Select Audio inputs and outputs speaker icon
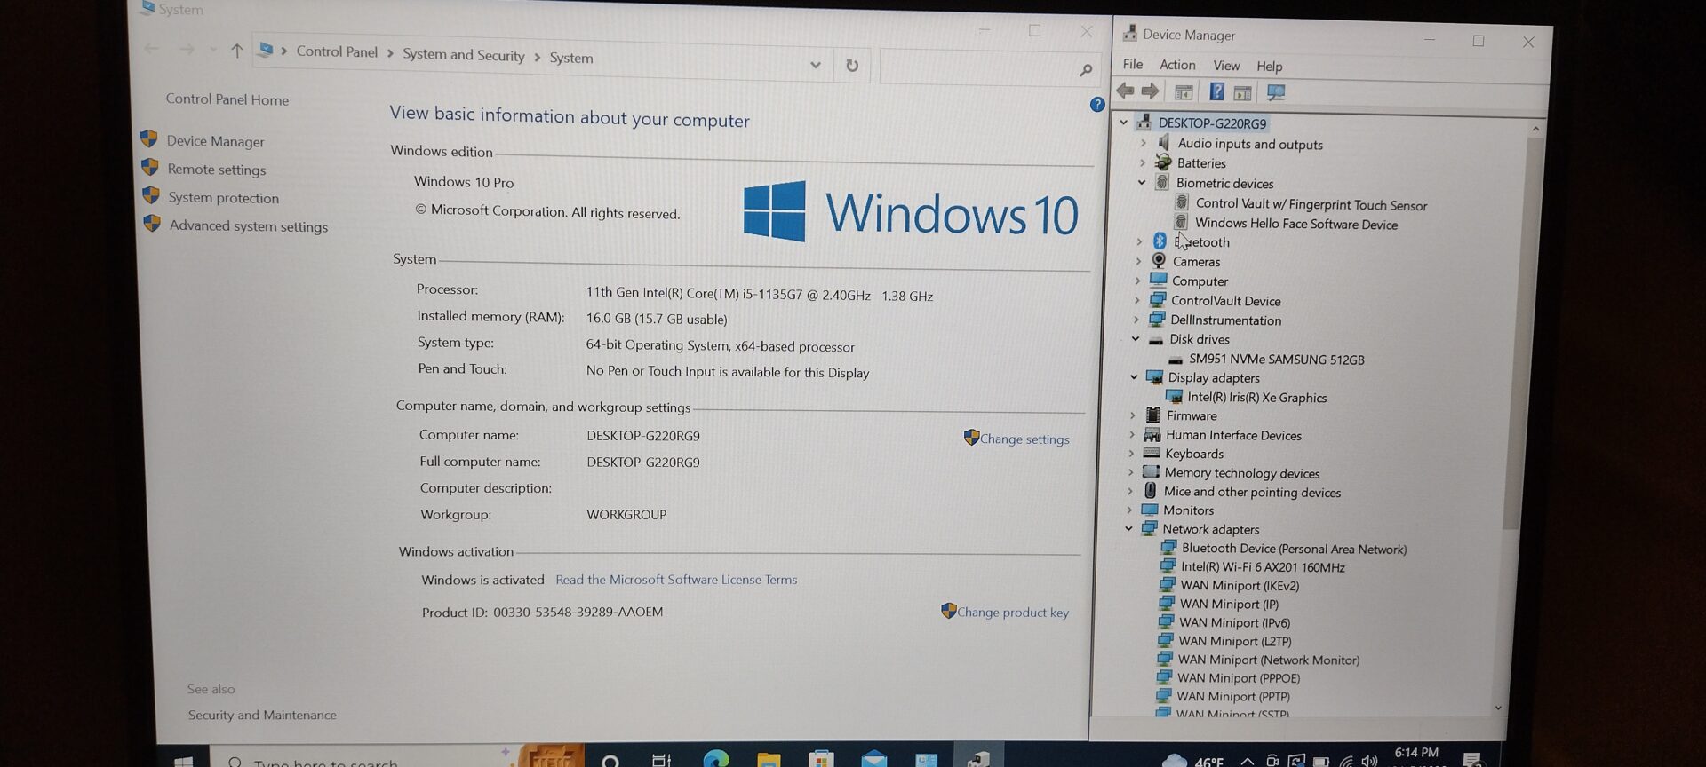 [1163, 143]
